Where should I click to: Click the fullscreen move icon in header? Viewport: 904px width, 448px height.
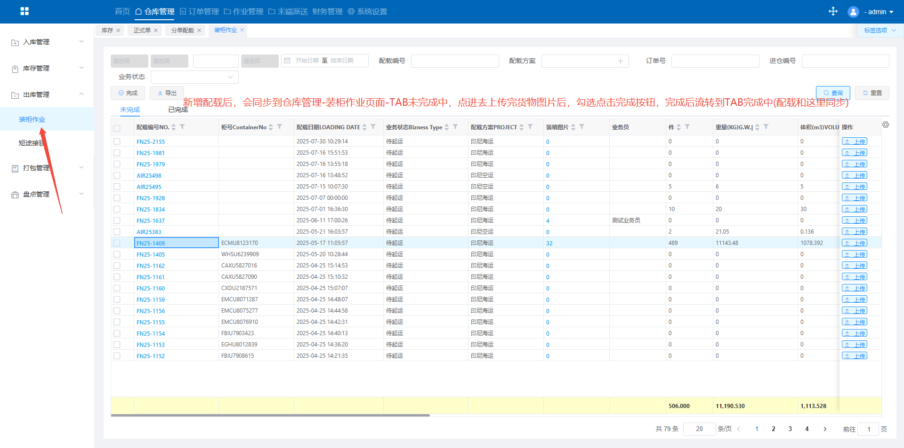point(833,11)
